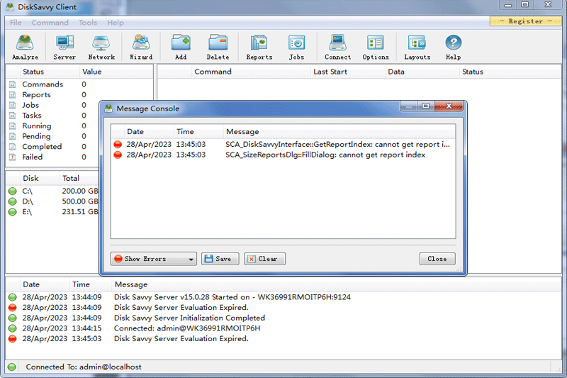Click the Message Console red X button

[x=449, y=106]
